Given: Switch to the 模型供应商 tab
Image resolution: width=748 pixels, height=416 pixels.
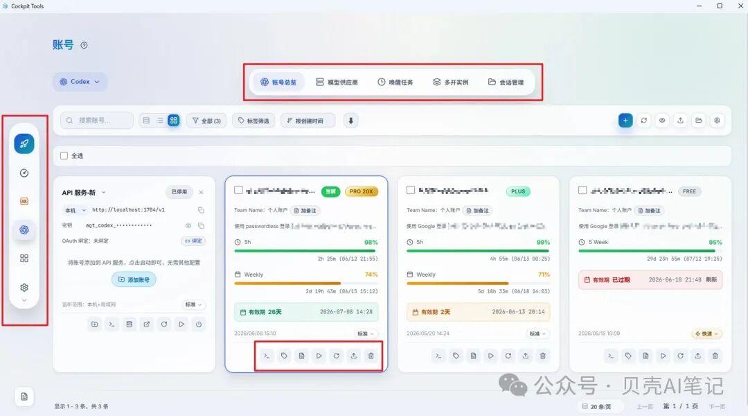Looking at the screenshot, I should click(x=337, y=82).
